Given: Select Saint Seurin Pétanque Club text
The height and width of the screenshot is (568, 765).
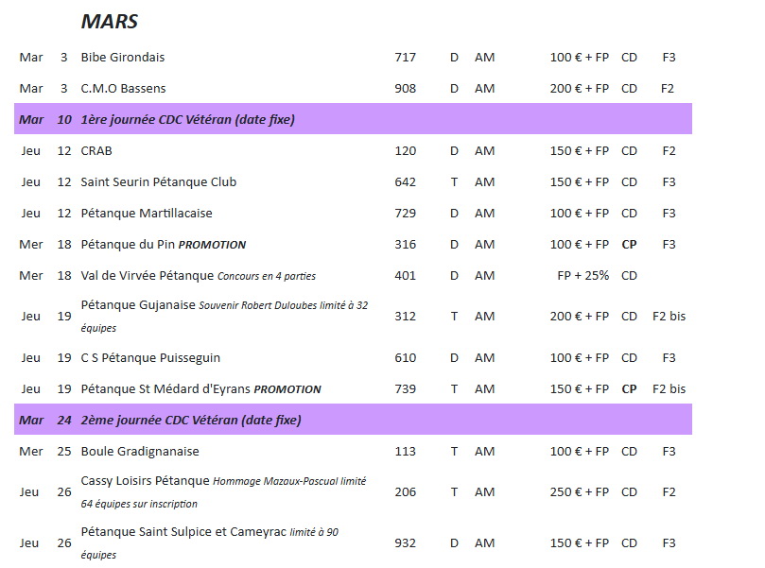Looking at the screenshot, I should pyautogui.click(x=158, y=182).
